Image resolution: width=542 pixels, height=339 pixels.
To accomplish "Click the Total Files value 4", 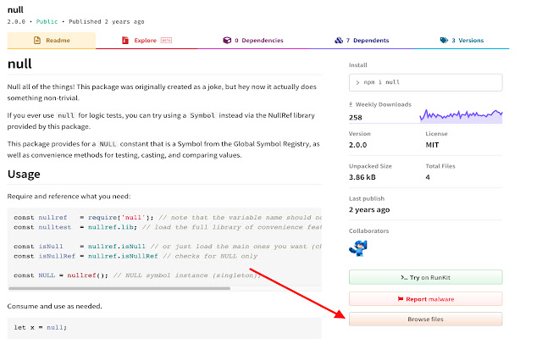I will point(428,177).
